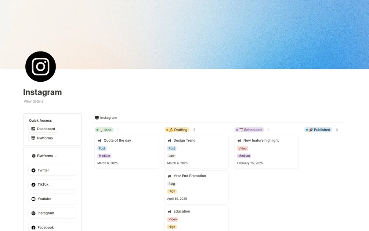Image resolution: width=369 pixels, height=231 pixels.
Task: Open the Education card
Action: (x=196, y=218)
